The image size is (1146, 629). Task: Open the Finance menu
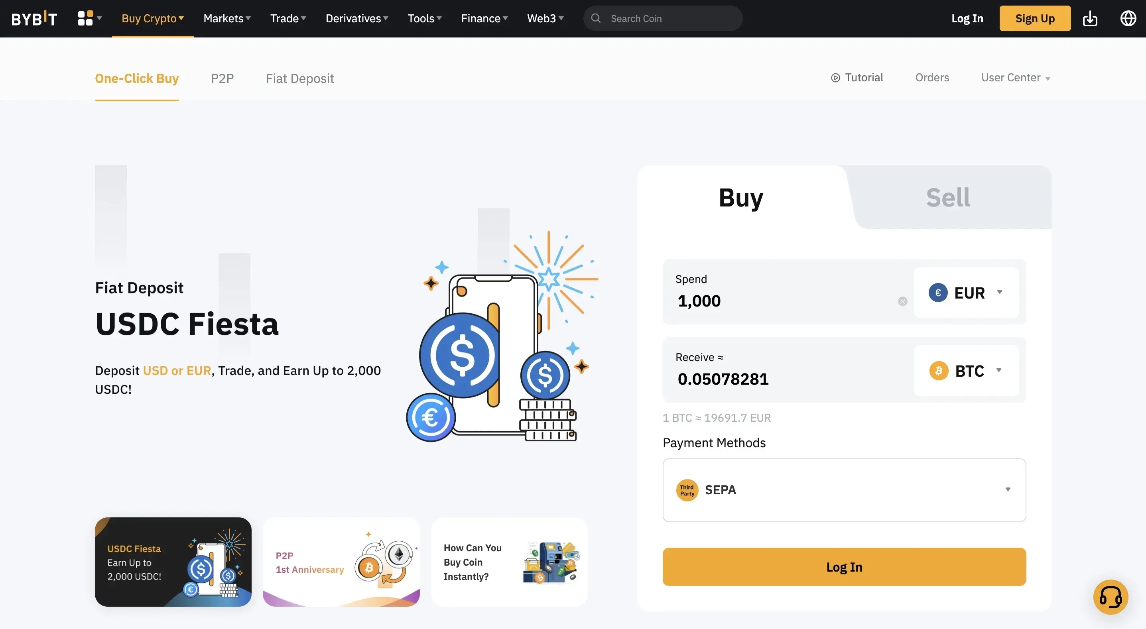click(x=484, y=18)
